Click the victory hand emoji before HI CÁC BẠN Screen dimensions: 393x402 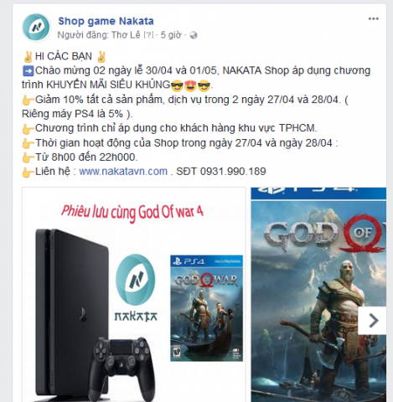tap(28, 56)
